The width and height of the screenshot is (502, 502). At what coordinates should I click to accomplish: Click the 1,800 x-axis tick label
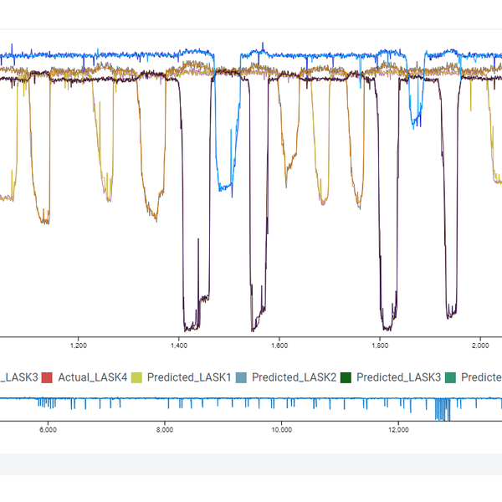[x=380, y=346]
